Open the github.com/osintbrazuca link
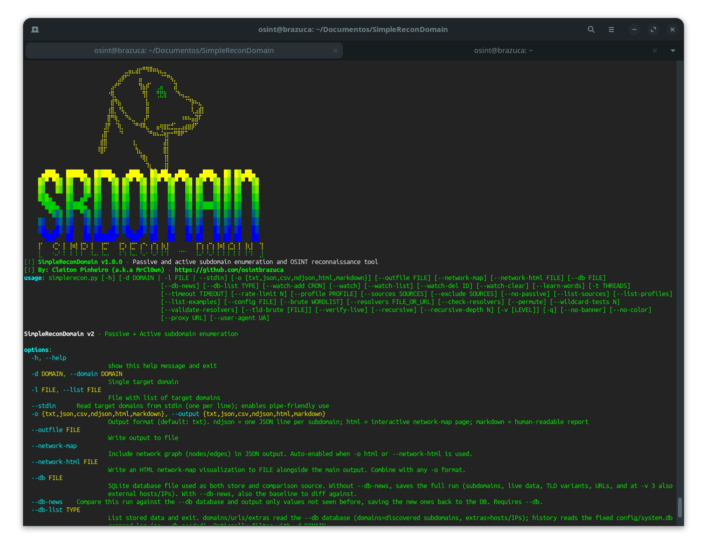Screen dimensions: 707x554 [x=229, y=270]
